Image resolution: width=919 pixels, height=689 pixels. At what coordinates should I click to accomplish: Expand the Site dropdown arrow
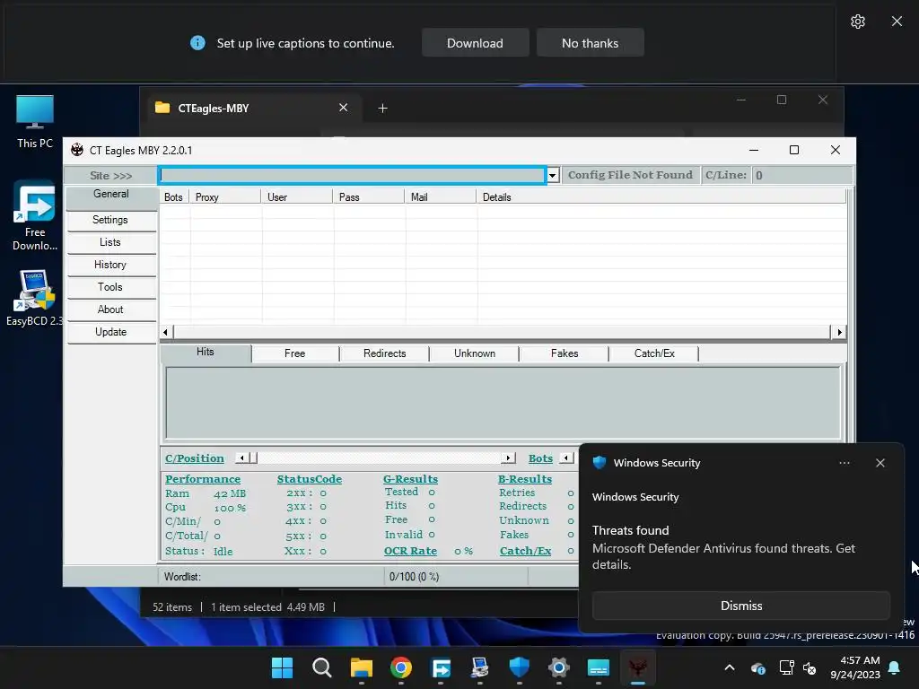click(552, 175)
